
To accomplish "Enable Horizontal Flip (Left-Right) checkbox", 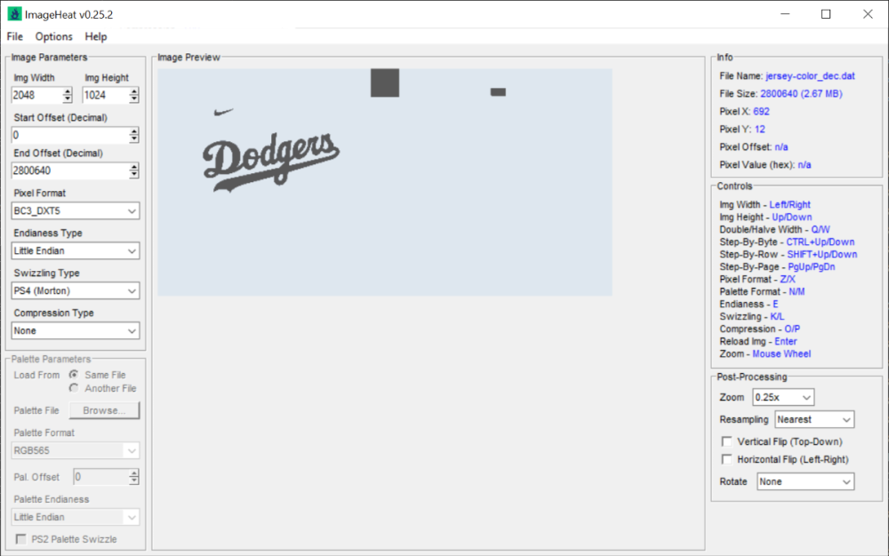I will click(727, 459).
